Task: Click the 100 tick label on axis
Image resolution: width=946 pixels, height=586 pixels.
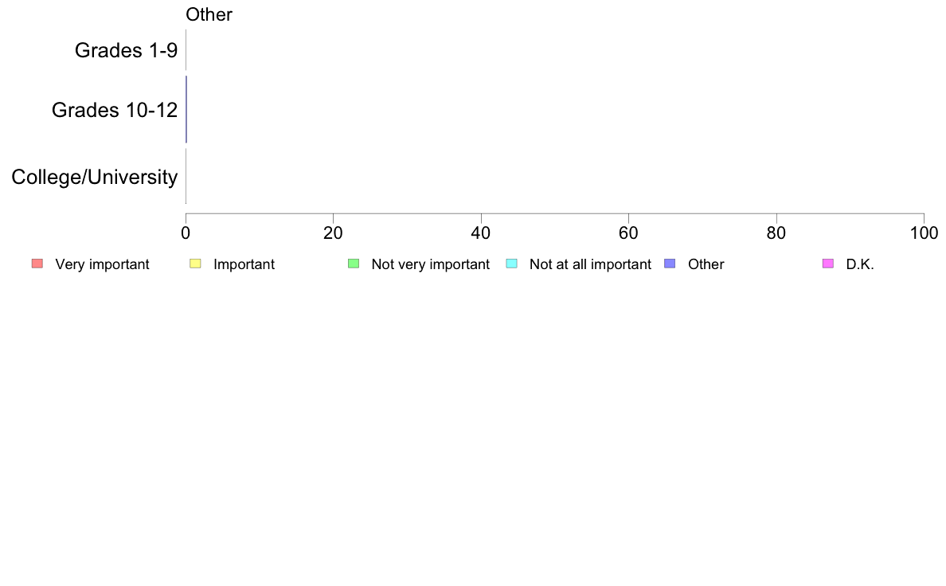Action: point(924,233)
